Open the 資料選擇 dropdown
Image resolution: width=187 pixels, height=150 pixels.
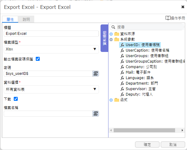click(x=51, y=89)
